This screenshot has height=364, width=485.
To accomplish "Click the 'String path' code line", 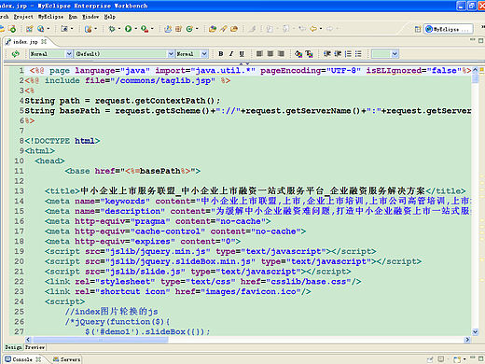I will point(122,101).
